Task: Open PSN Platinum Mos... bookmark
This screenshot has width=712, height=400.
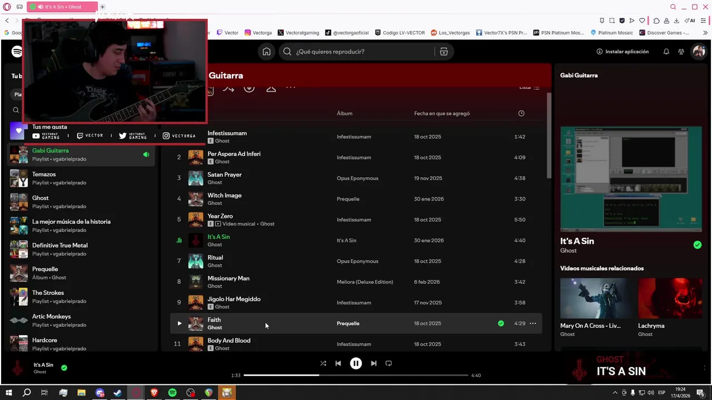Action: [559, 33]
